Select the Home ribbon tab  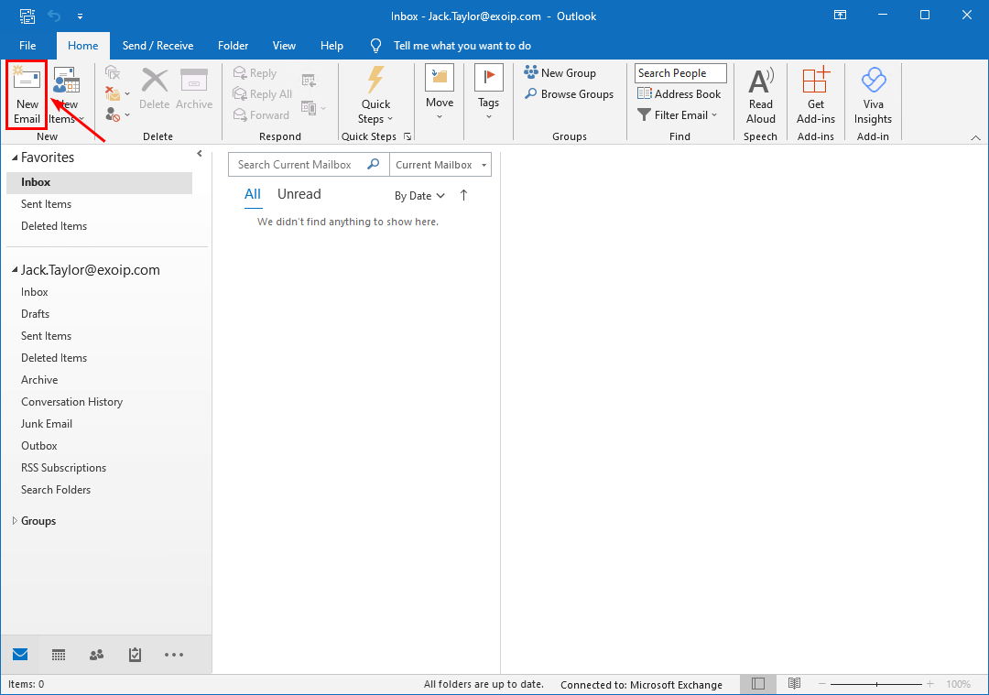[82, 46]
